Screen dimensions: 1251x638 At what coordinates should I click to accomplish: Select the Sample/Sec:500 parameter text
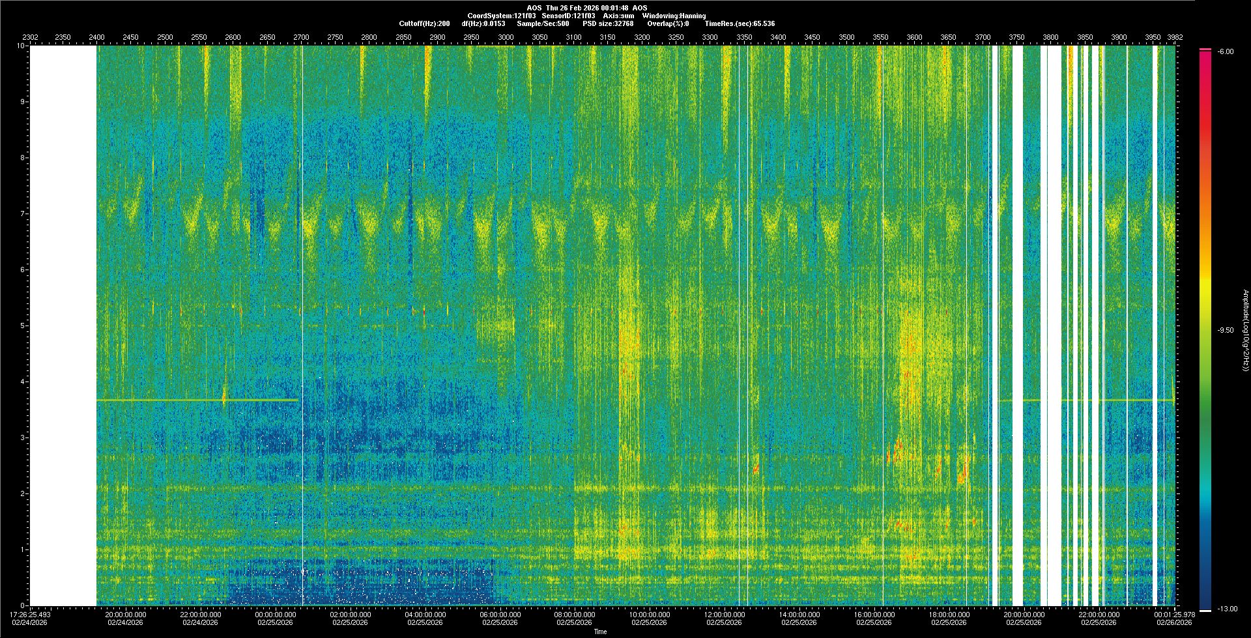543,23
